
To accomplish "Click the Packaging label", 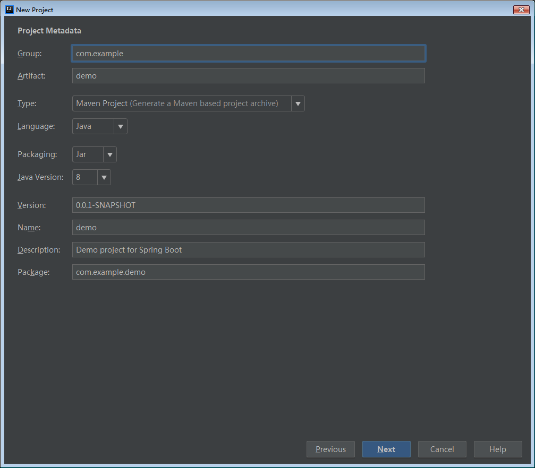I will [x=37, y=154].
